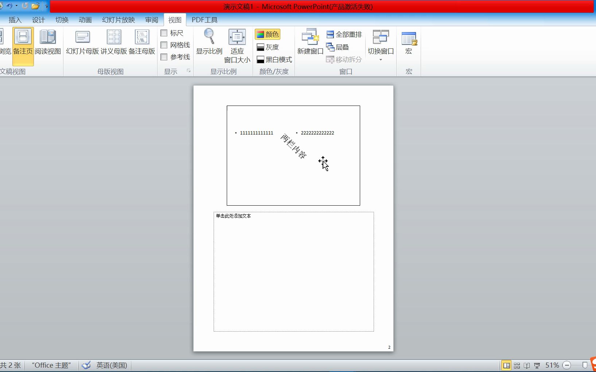Click 英语(美国) language button in status bar

tap(112, 365)
